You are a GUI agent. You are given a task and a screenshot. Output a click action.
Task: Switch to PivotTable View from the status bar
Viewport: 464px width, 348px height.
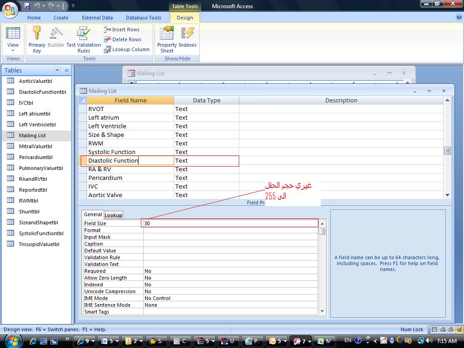tap(443, 329)
